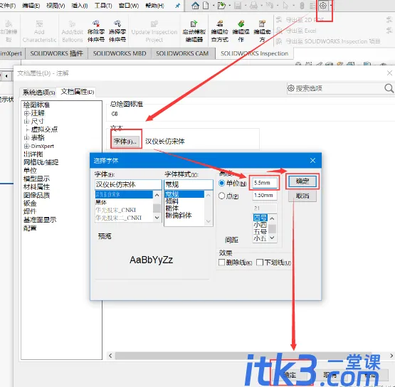Image resolution: width=395 pixels, height=387 pixels.
Task: Open the 文件(F) menu
Action: [x=8, y=5]
